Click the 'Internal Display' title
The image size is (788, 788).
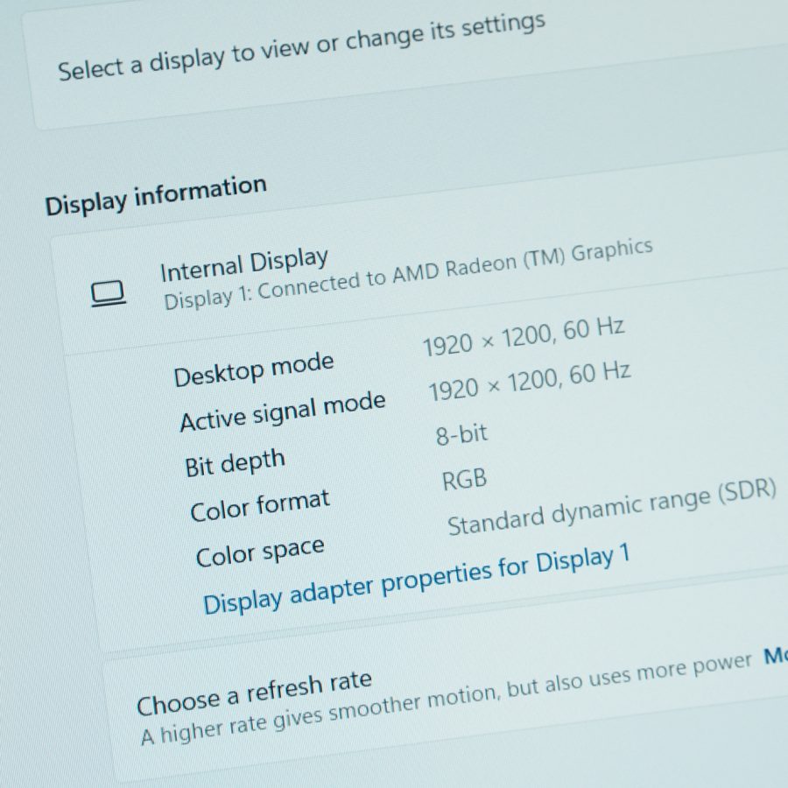(244, 265)
